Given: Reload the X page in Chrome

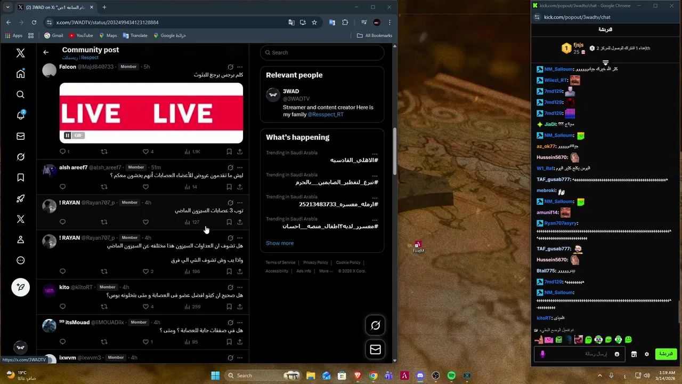Looking at the screenshot, I should (x=34, y=22).
